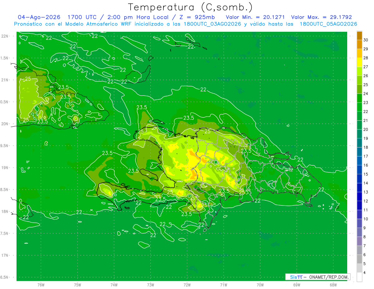The height and width of the screenshot is (289, 374).
Task: Click the valid-until time '1800UTC_05AGO2026'
Action: [x=328, y=24]
